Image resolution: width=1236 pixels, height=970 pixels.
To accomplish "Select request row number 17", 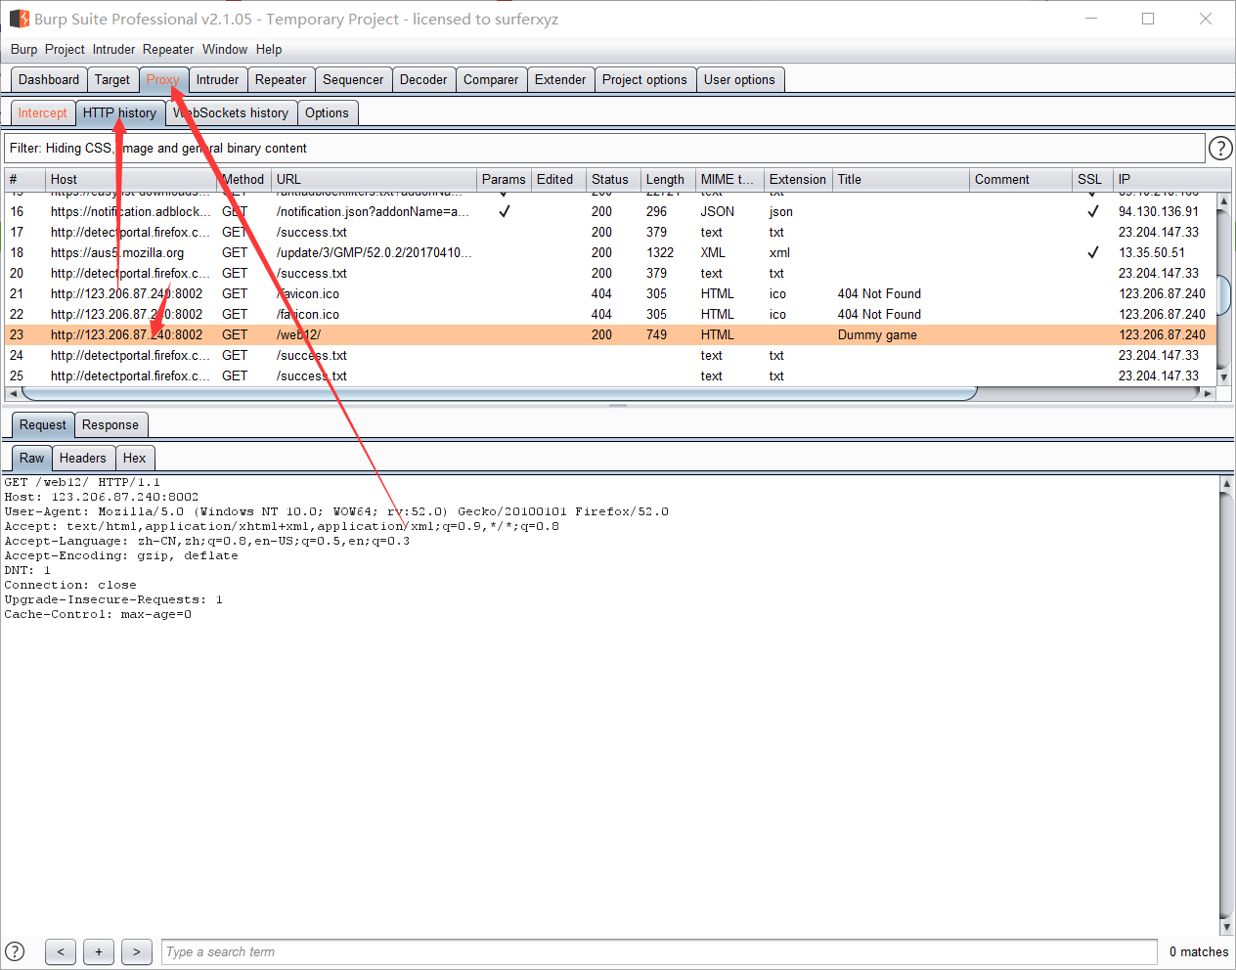I will coord(611,232).
